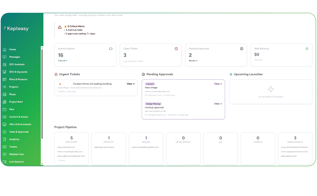The image size is (317, 196).
Task: Click sidebar scrollbar up arrow
Action: tap(42, 48)
